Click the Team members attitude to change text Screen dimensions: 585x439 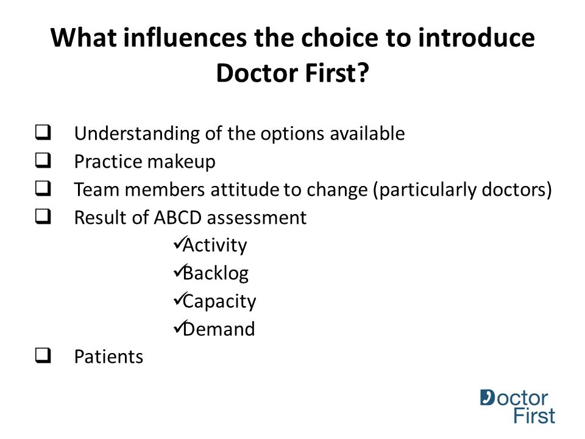click(313, 190)
